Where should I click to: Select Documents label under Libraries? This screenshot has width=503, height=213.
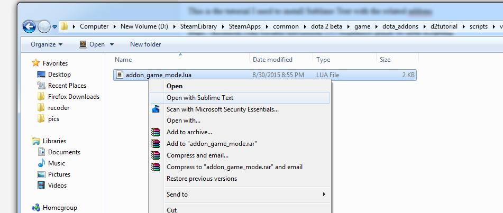point(64,152)
